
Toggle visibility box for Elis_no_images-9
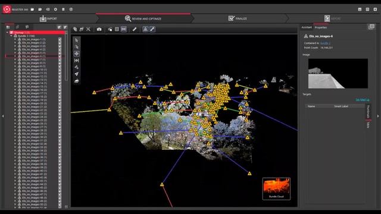click(x=60, y=66)
